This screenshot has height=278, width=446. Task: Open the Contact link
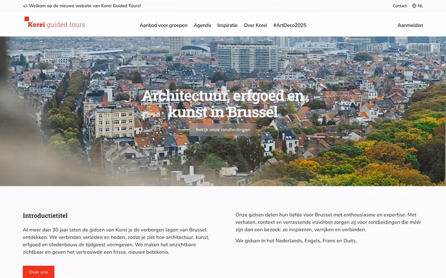pyautogui.click(x=400, y=6)
